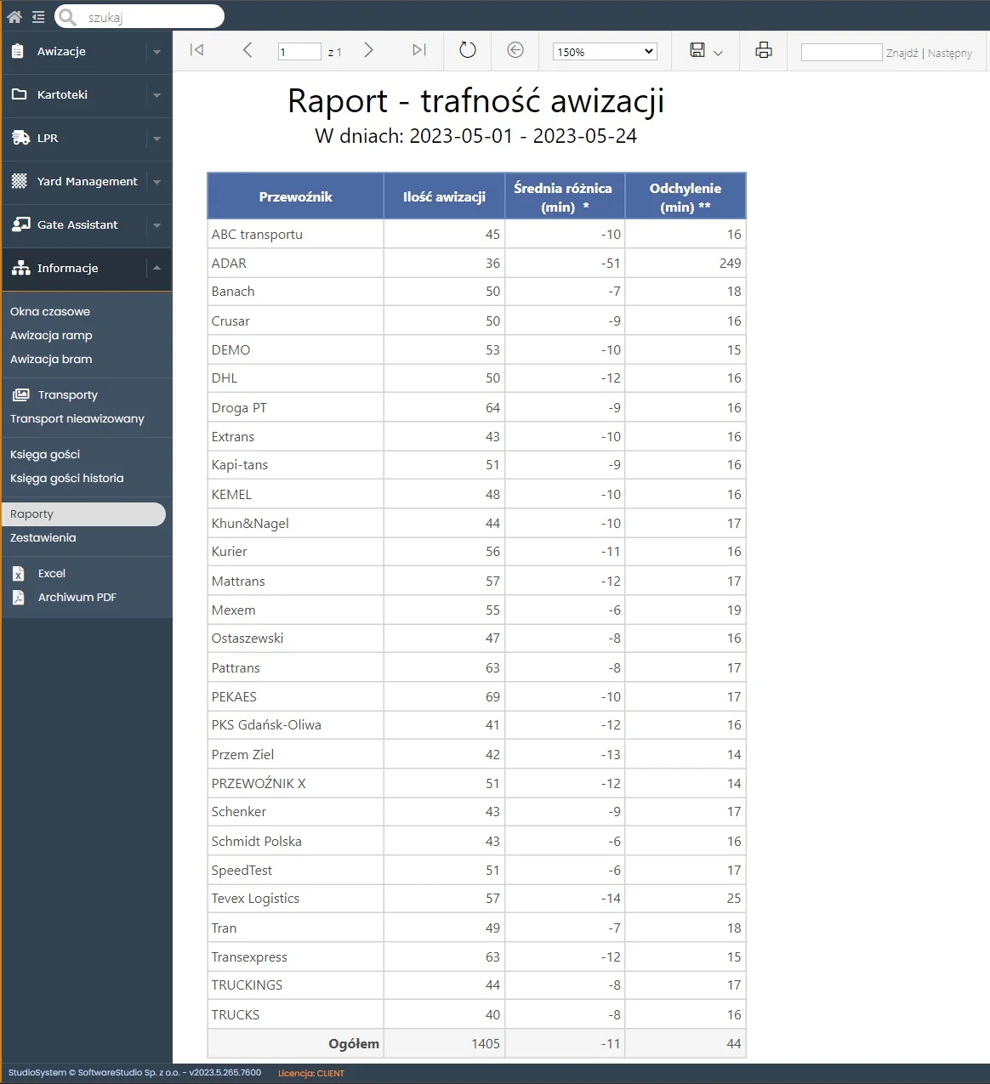990x1084 pixels.
Task: Open the save/export dropdown menu
Action: pyautogui.click(x=706, y=51)
